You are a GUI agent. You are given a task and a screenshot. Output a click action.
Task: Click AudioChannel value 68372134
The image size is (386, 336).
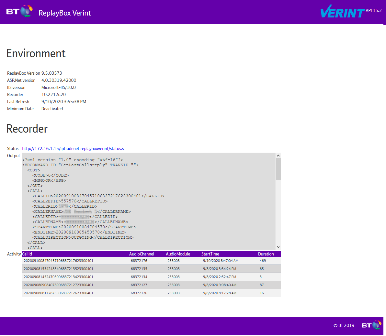pyautogui.click(x=139, y=277)
